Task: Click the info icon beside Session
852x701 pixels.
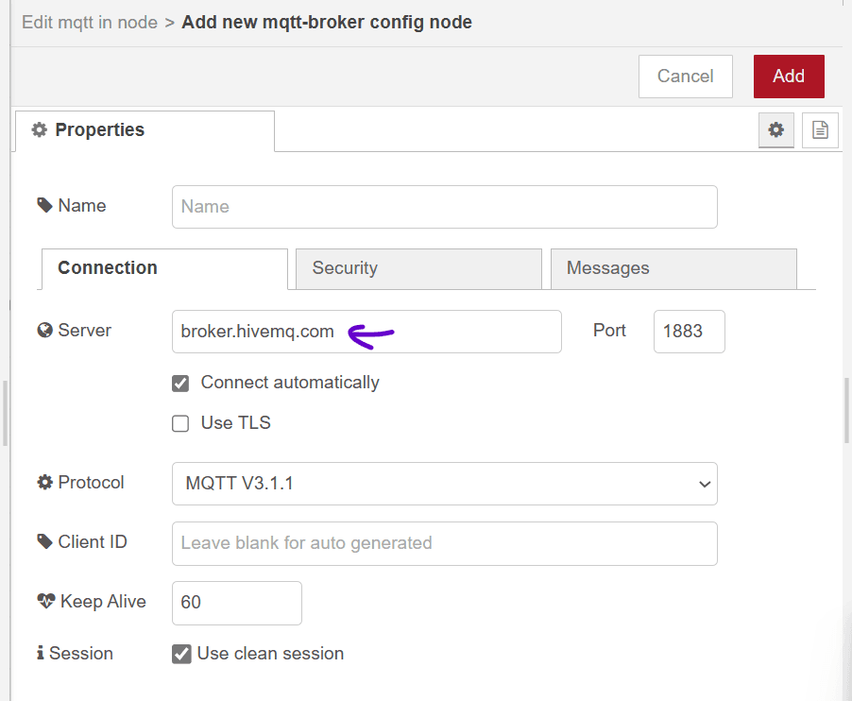Action: (39, 653)
